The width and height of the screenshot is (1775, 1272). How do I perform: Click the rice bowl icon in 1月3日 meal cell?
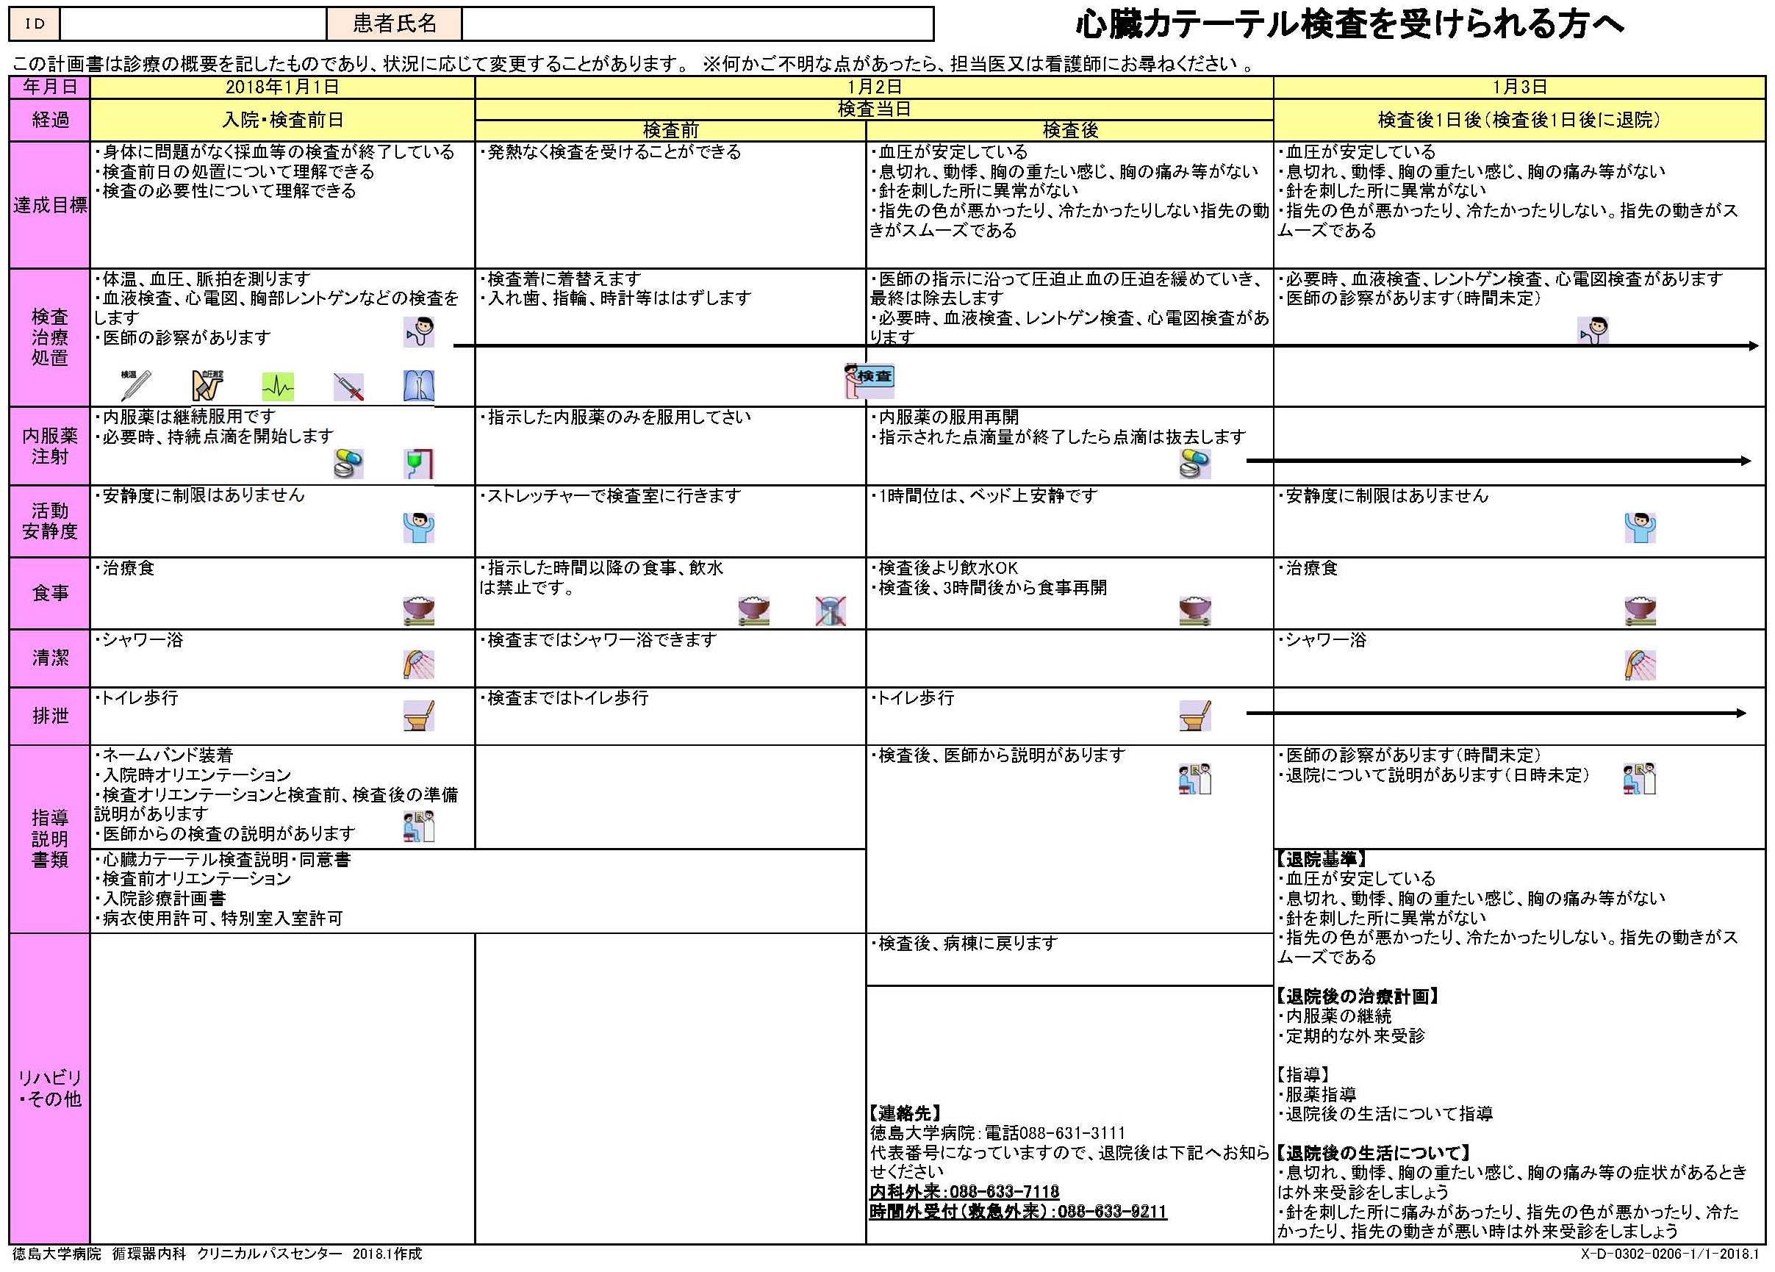point(1640,610)
